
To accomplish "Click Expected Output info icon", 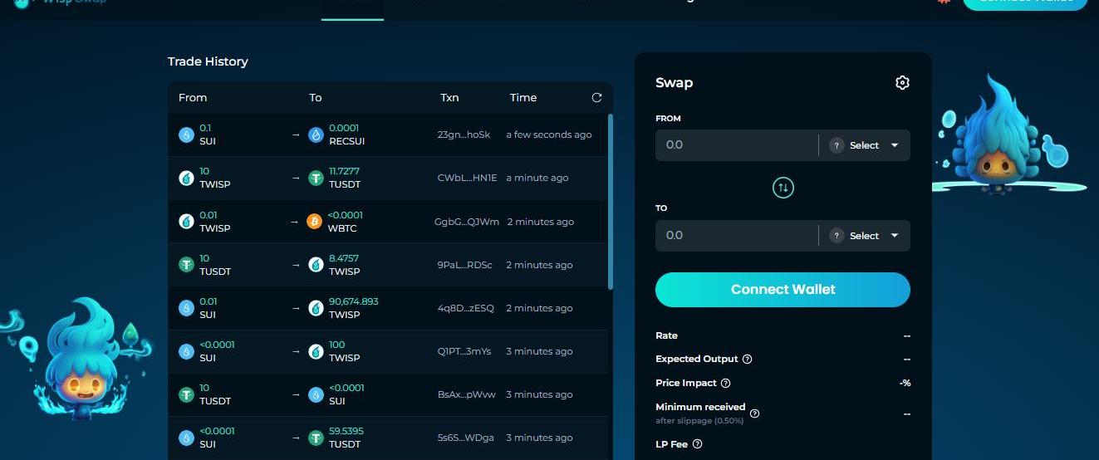I will coord(747,360).
